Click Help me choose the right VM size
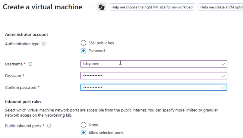Image resolution: width=243 pixels, height=138 pixels. tap(152, 7)
